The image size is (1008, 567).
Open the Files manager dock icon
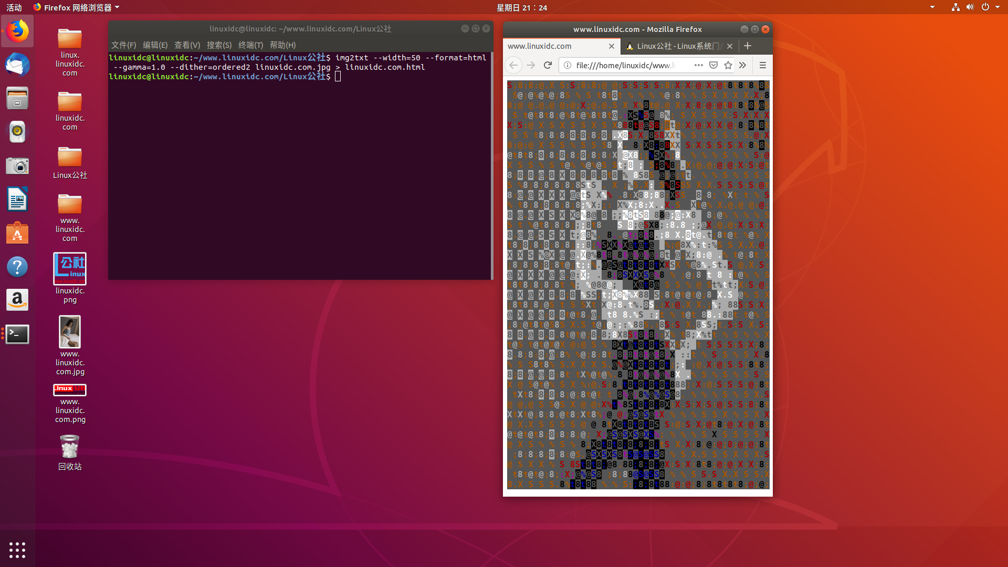pos(17,99)
